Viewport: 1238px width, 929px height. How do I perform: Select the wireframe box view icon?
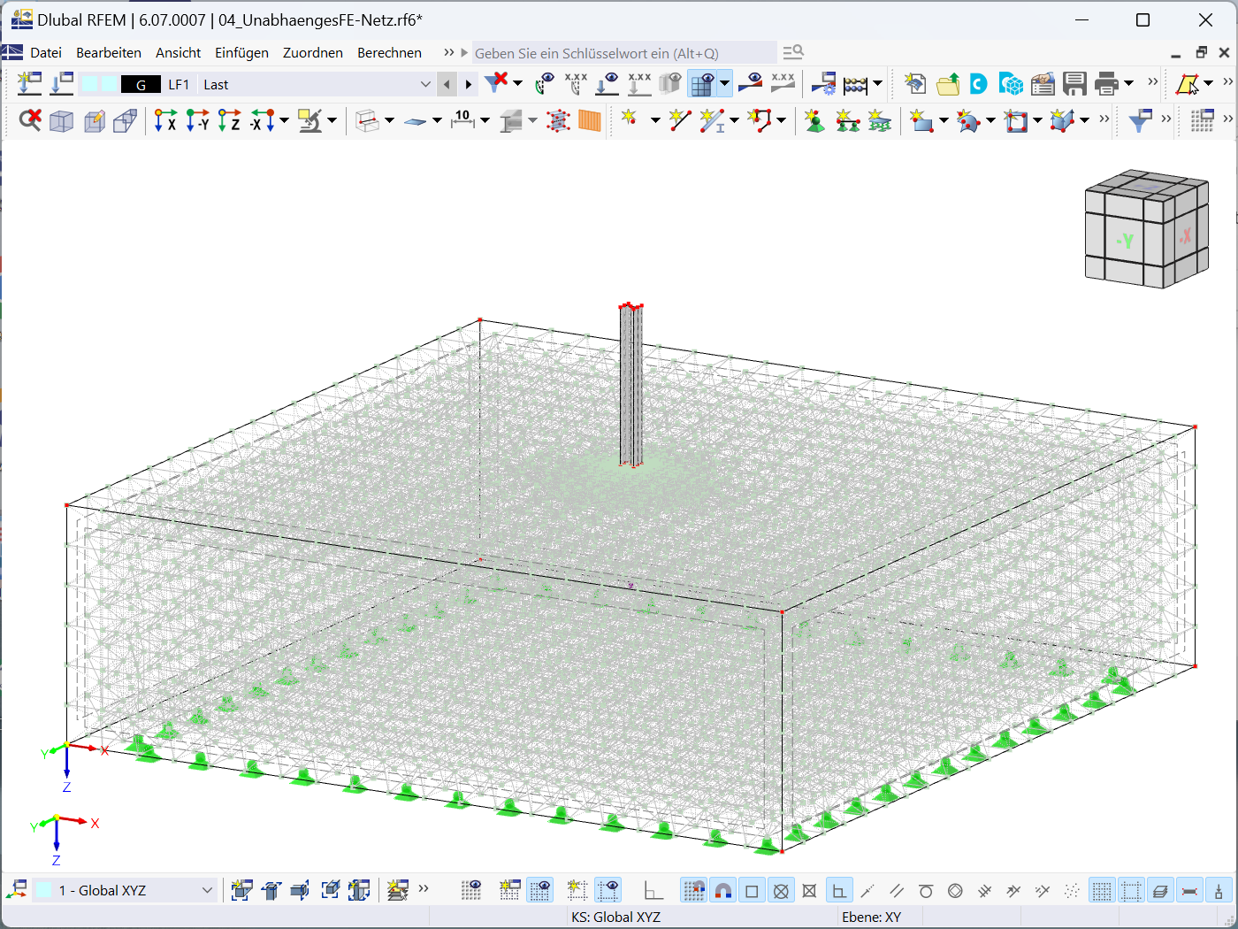pyautogui.click(x=61, y=120)
